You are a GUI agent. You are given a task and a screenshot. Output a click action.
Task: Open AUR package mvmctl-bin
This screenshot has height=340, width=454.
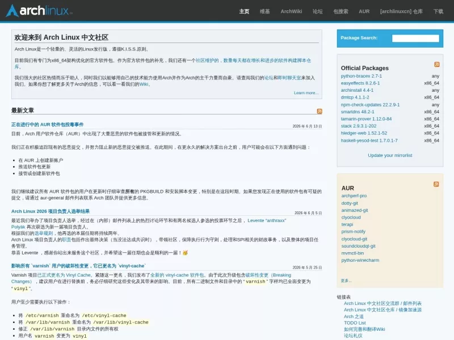point(352,253)
